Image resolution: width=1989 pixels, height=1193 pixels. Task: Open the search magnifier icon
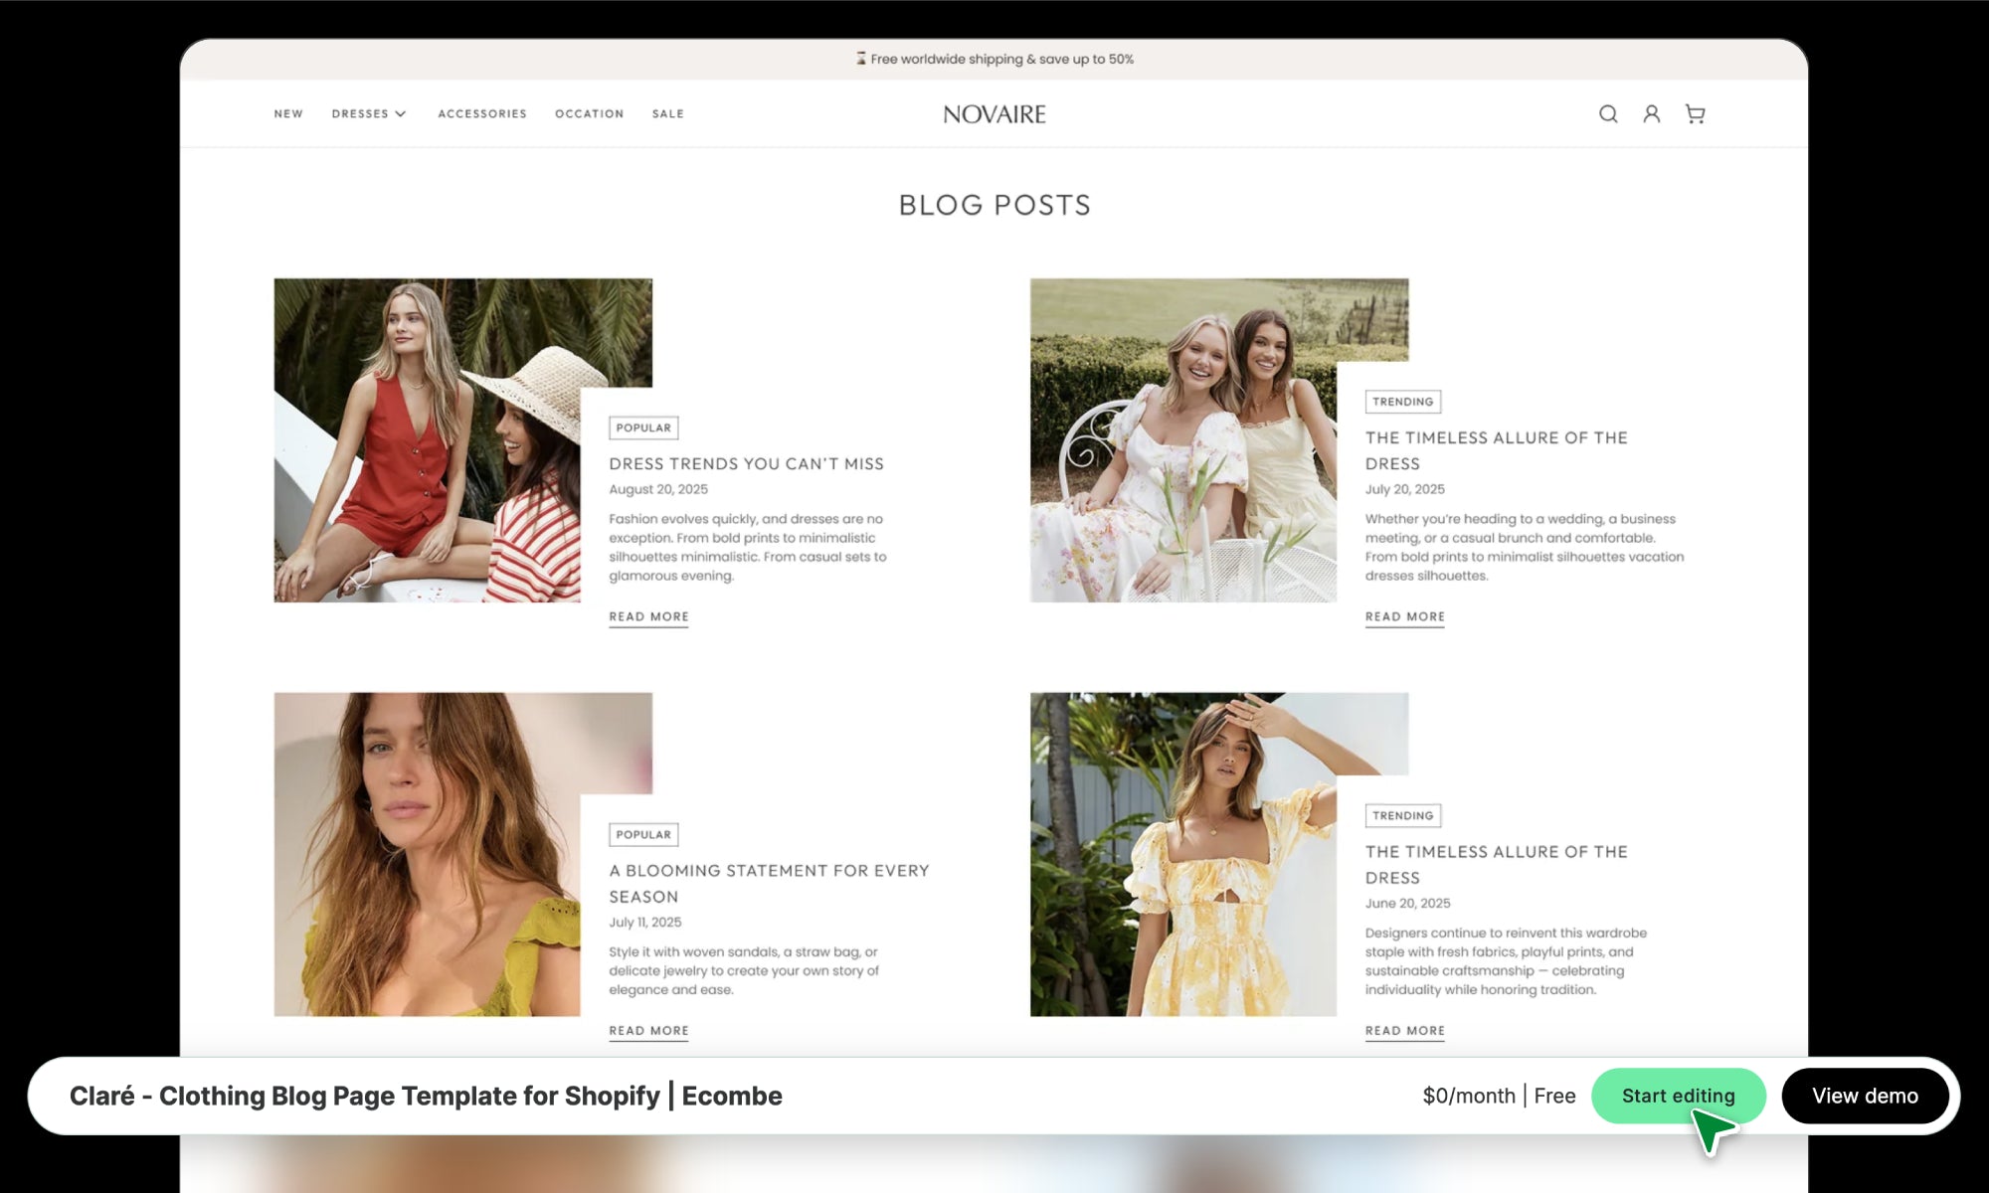[x=1607, y=114]
